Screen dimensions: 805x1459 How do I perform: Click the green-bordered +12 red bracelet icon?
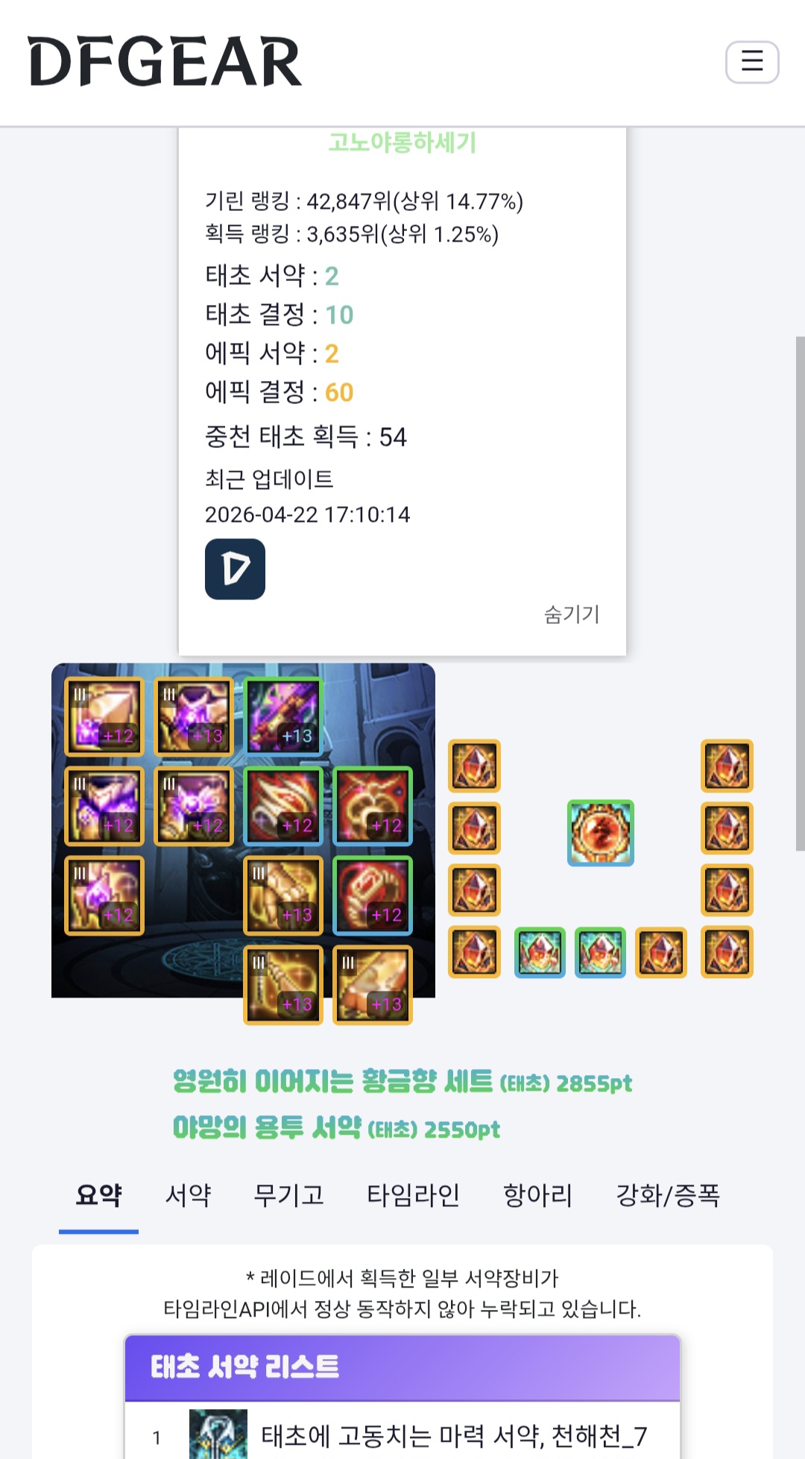[x=283, y=806]
